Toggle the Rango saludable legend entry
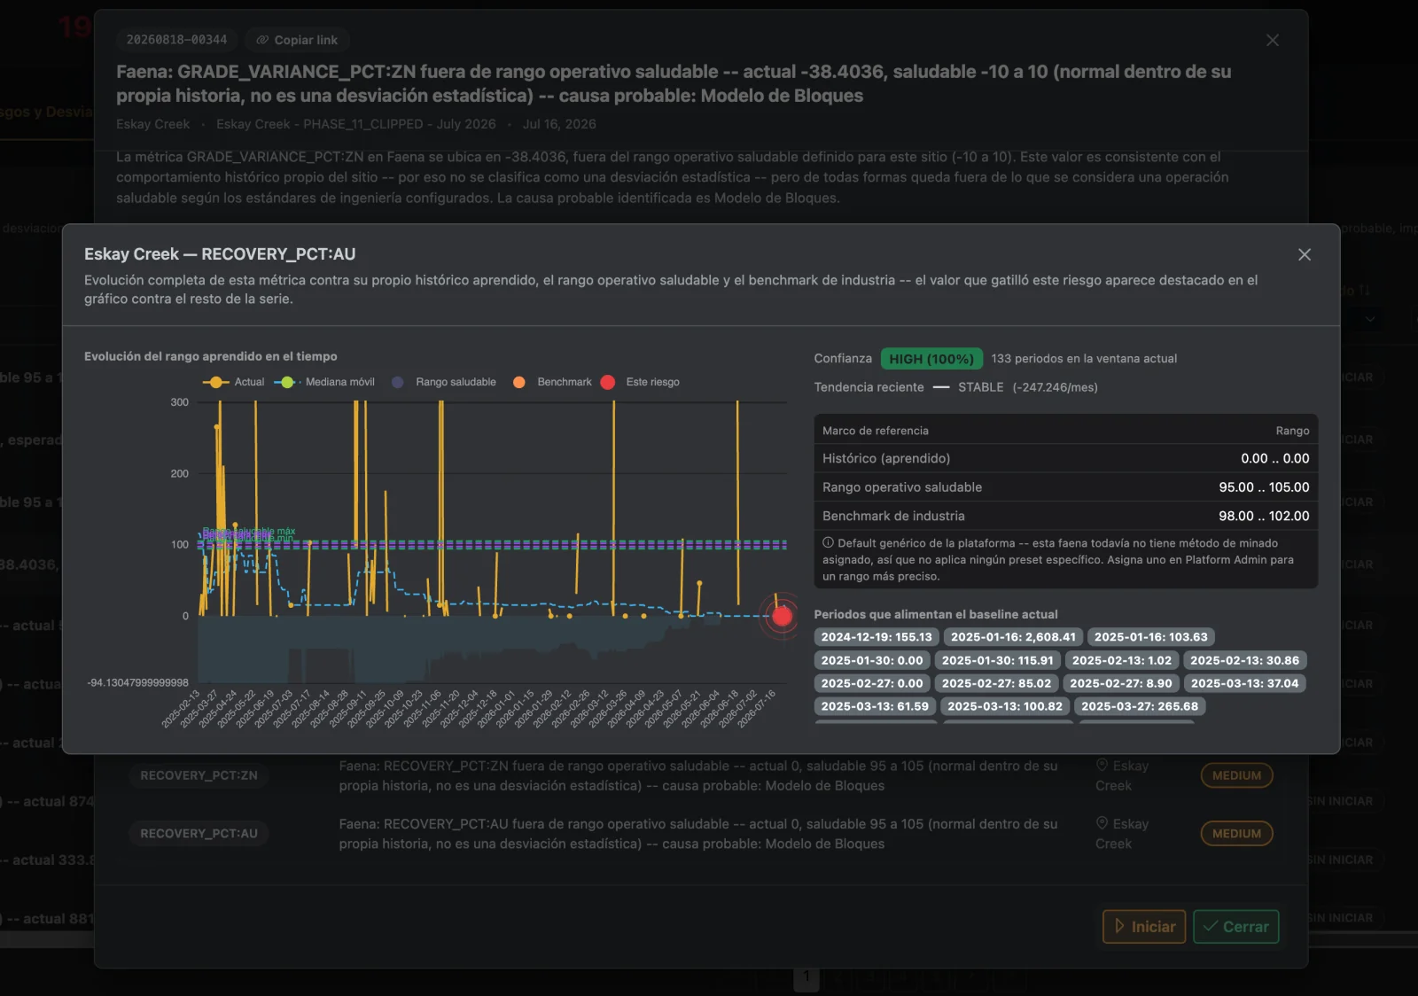This screenshot has height=996, width=1418. (444, 382)
